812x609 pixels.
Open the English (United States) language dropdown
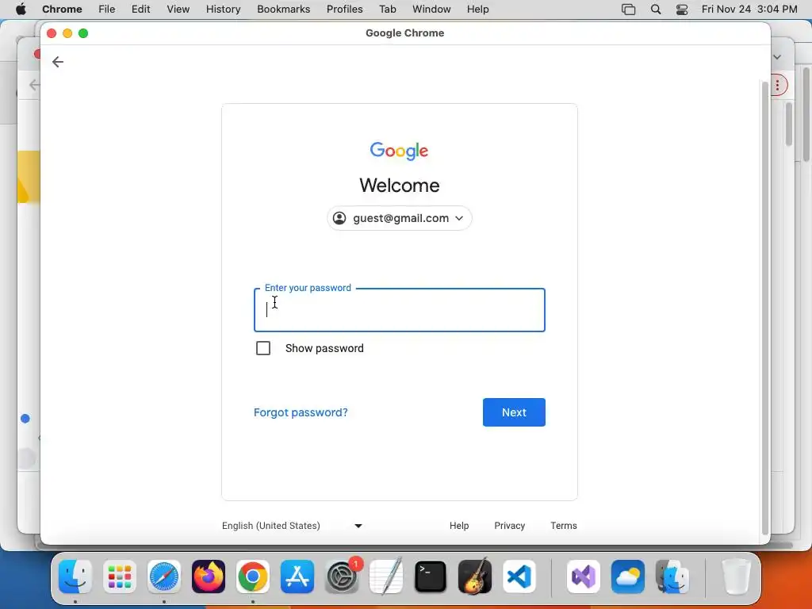[x=292, y=526]
